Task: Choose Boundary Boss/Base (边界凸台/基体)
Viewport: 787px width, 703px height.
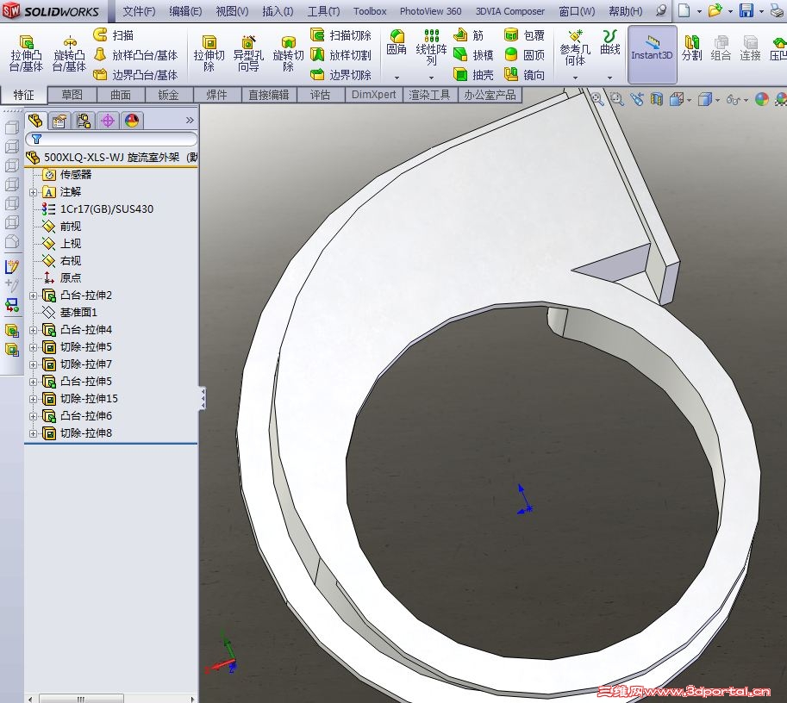Action: (135, 75)
